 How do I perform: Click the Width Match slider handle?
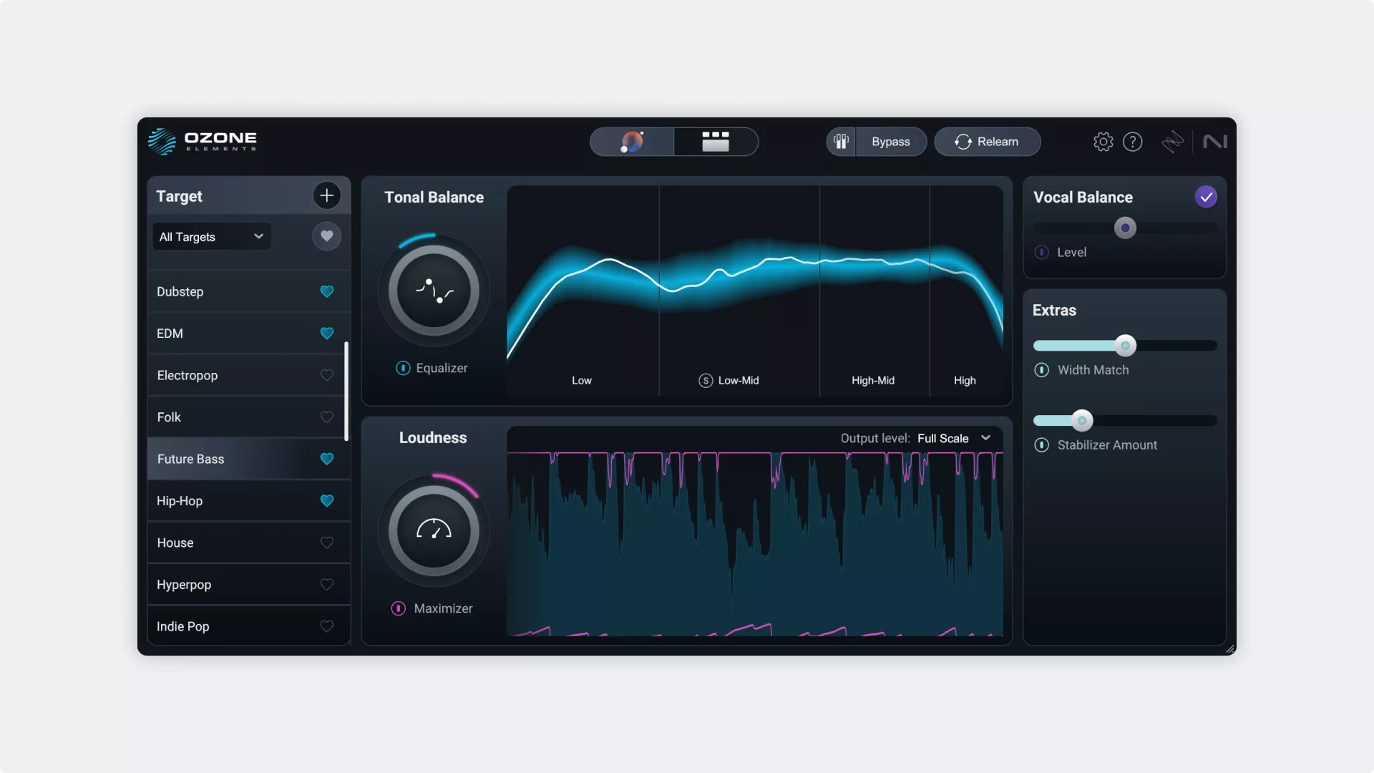pos(1125,346)
